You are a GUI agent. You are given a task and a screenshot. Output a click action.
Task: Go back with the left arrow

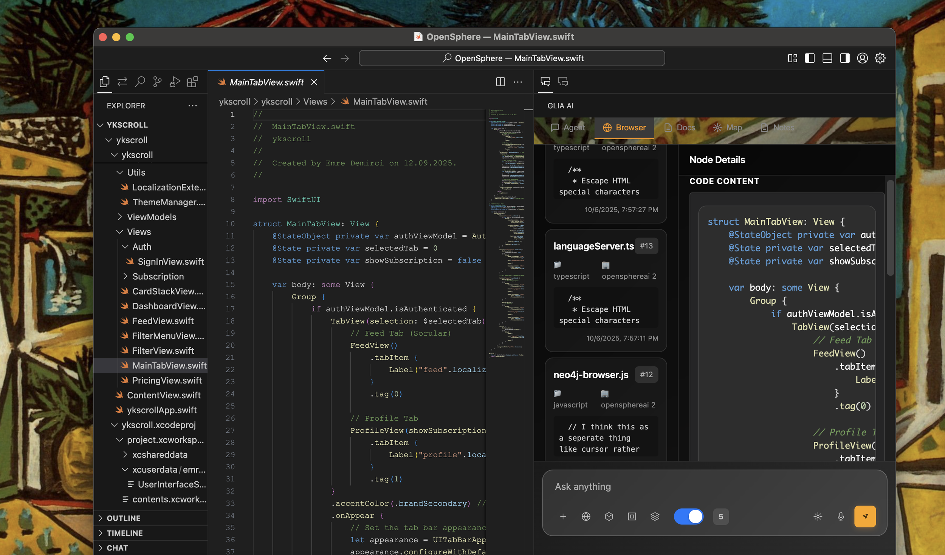(x=327, y=58)
